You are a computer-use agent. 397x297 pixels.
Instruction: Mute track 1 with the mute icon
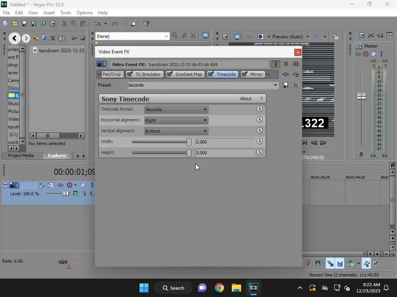83,185
